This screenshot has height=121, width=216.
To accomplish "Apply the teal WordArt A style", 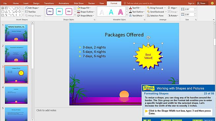I will (x=111, y=12).
